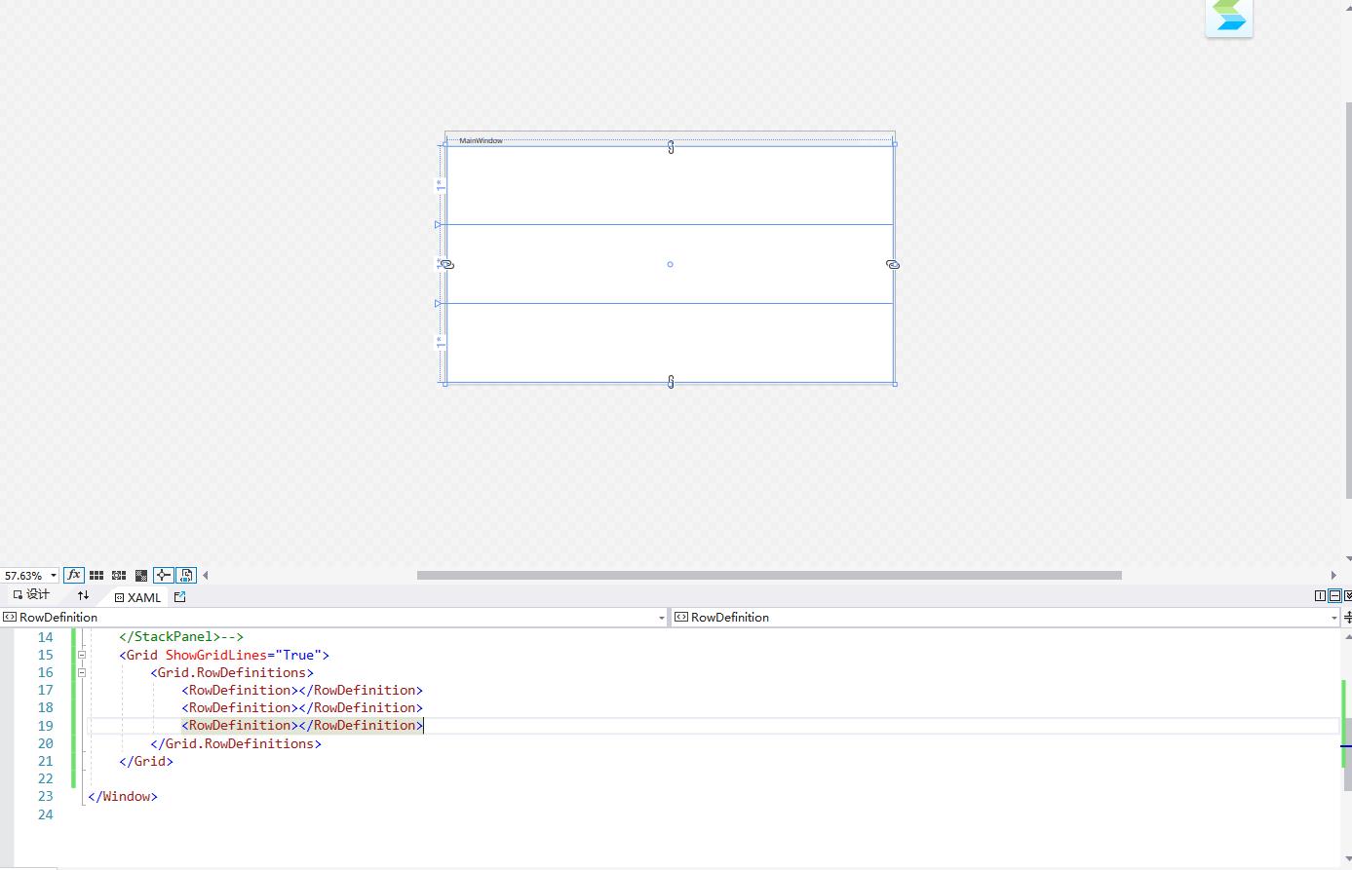
Task: Swap the design and XAML panes
Action: coord(83,595)
